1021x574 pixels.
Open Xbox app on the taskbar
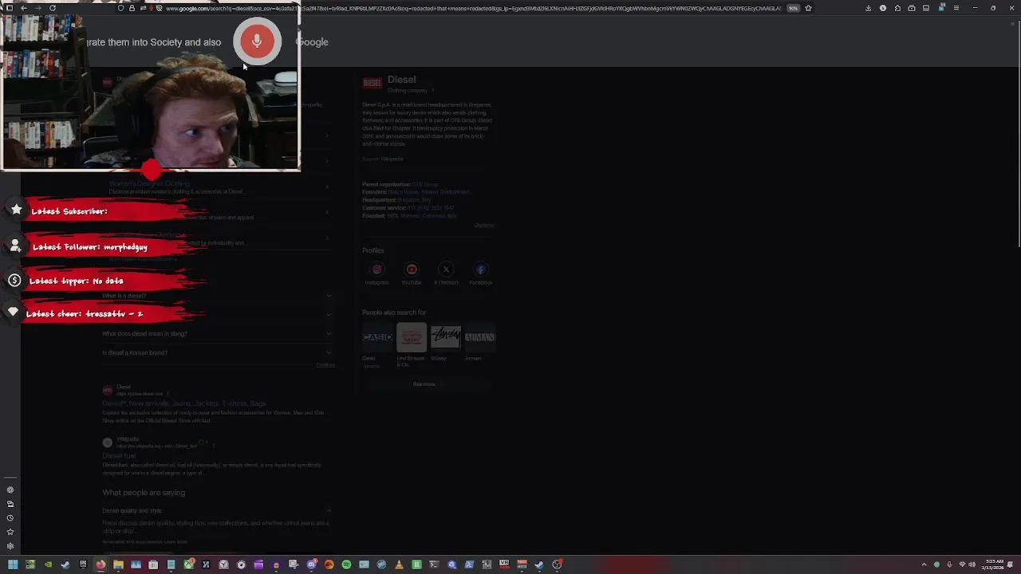(x=189, y=564)
